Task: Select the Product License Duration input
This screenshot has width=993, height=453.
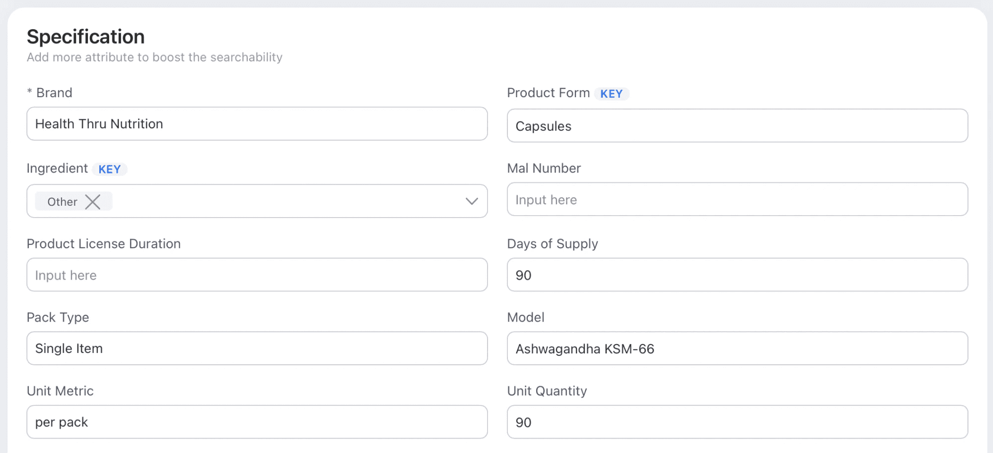Action: pyautogui.click(x=257, y=275)
